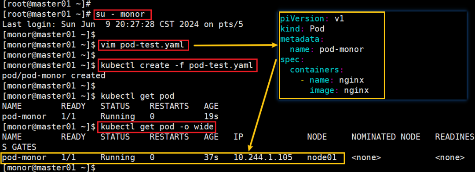Click the '[root@master01 ~]#' top prompt
The image size is (475, 172).
pyautogui.click(x=46, y=4)
